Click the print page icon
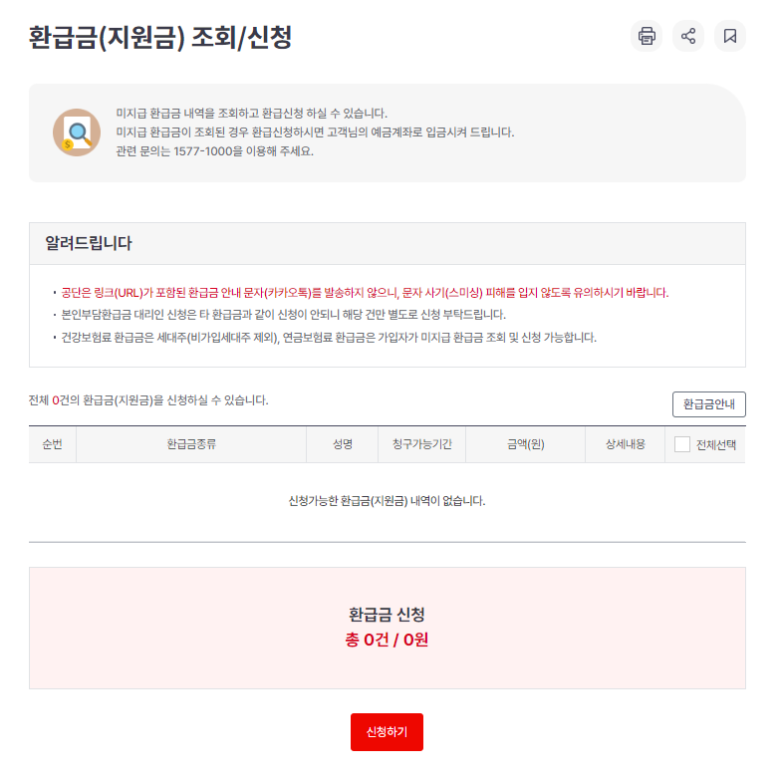Viewport: 782px width, 779px height. tap(647, 36)
